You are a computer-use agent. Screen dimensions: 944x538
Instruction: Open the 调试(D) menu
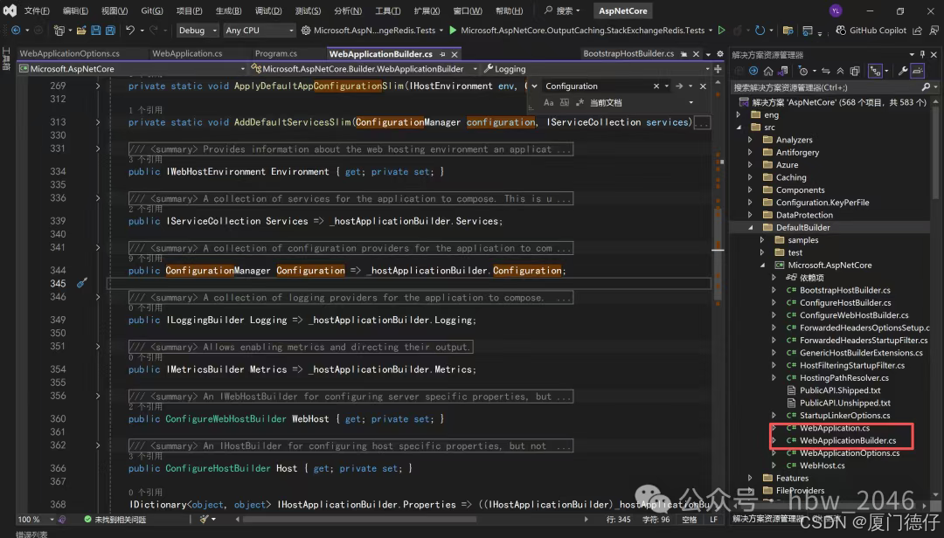point(267,11)
